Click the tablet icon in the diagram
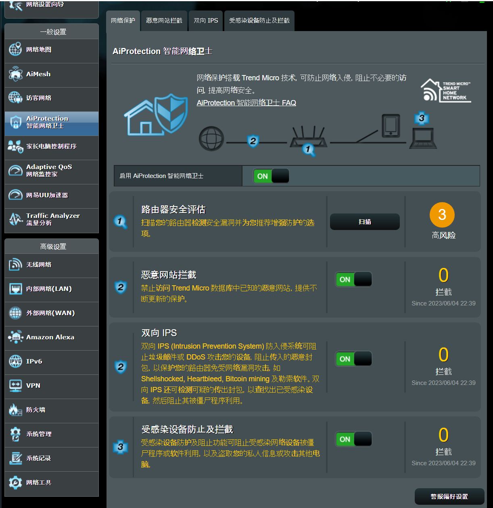Viewport: 493px width, 508px height. point(391,125)
